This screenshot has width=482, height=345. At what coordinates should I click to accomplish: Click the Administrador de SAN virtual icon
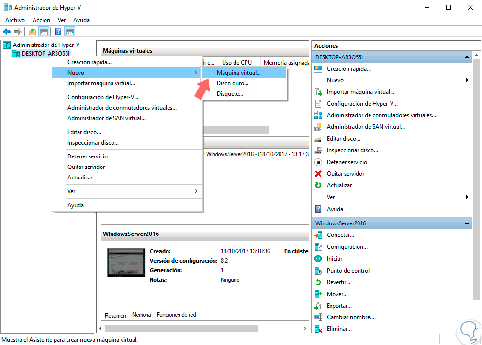click(318, 127)
